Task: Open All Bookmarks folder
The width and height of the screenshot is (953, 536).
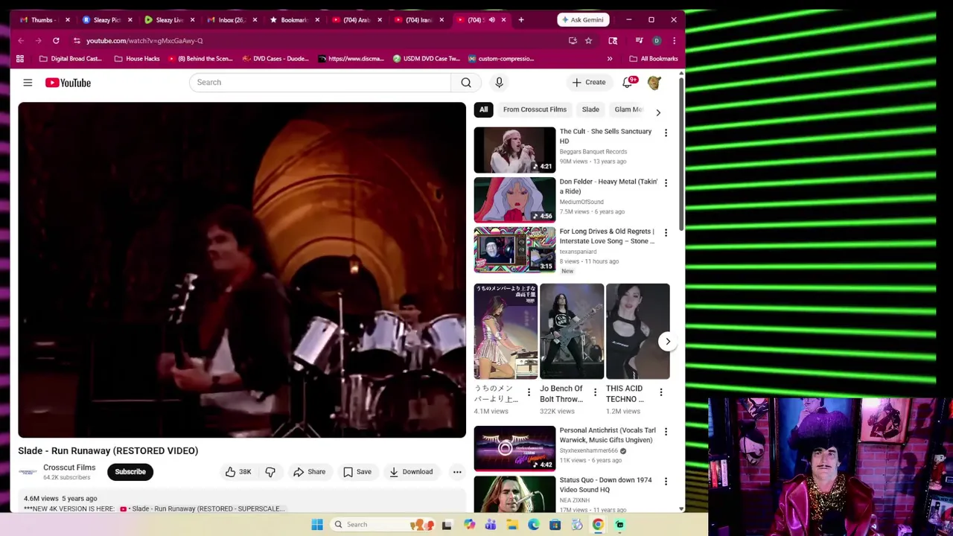Action: click(x=654, y=58)
